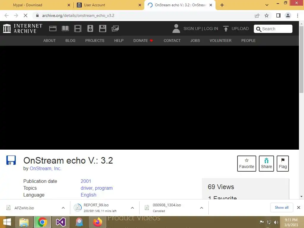Click the Favorite star button
Screen dimensions: 304x228
pyautogui.click(x=247, y=164)
